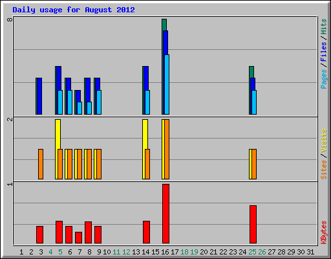This screenshot has height=259, width=331.
Task: Click green weekend day label '5'
Action: click(x=60, y=252)
